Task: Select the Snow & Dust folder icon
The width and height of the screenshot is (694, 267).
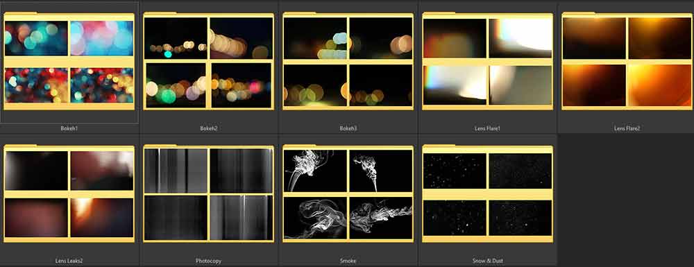Action: tap(487, 193)
